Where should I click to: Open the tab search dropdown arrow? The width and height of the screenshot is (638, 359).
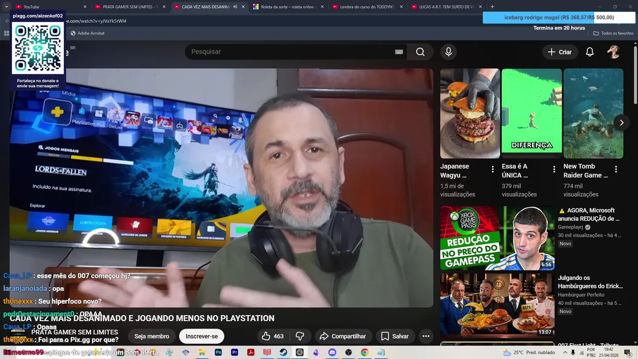6,6
